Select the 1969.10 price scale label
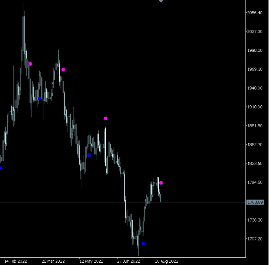This screenshot has height=265, width=269. (255, 69)
